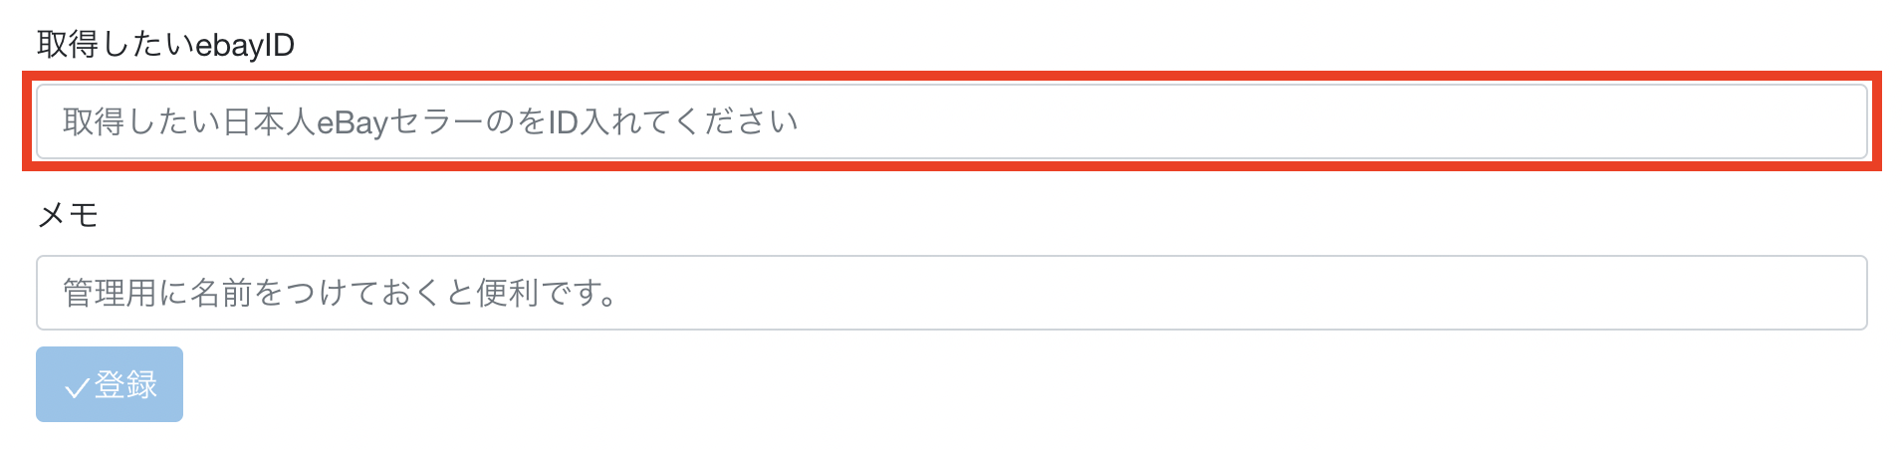The image size is (1902, 450).
Task: Click the checkmark icon on 登録 button
Action: [x=77, y=387]
